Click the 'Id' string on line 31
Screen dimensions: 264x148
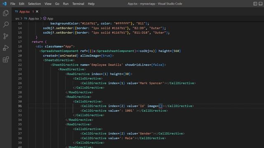142,106
